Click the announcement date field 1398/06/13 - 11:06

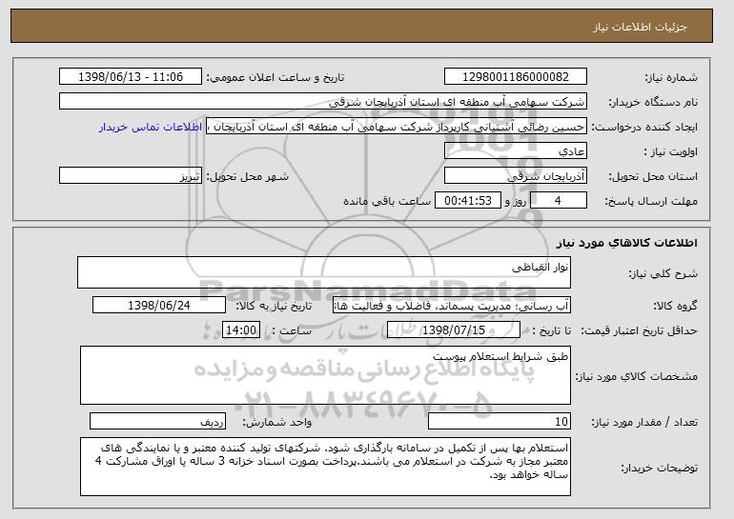pyautogui.click(x=131, y=77)
